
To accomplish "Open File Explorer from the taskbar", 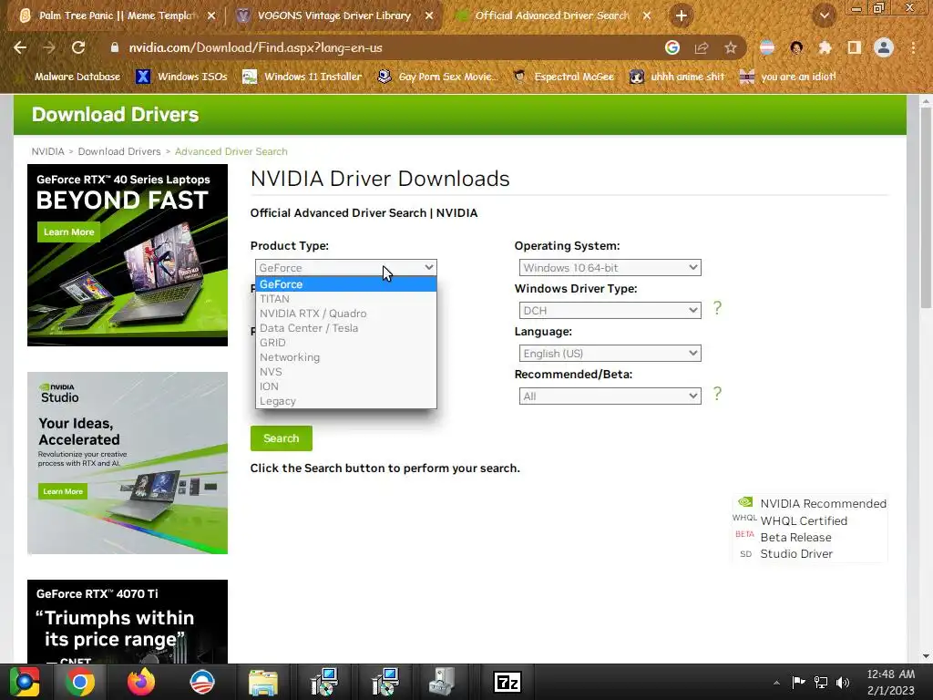I will (263, 682).
